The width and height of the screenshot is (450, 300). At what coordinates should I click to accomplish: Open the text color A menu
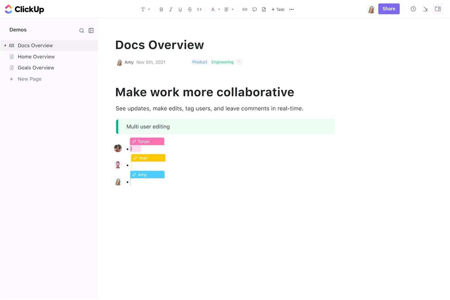(x=213, y=9)
